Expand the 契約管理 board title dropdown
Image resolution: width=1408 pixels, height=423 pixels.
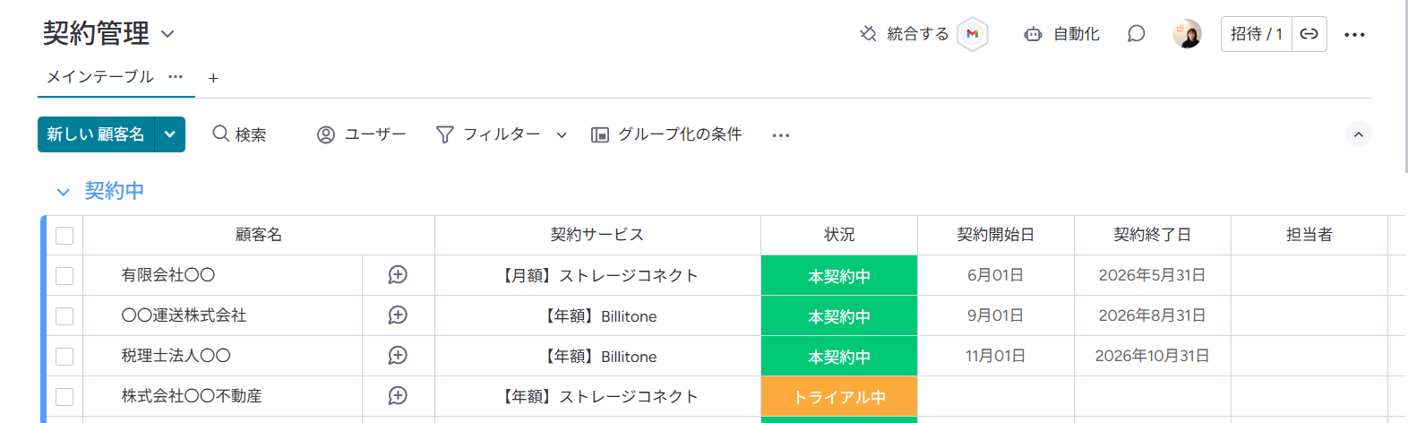[x=167, y=35]
